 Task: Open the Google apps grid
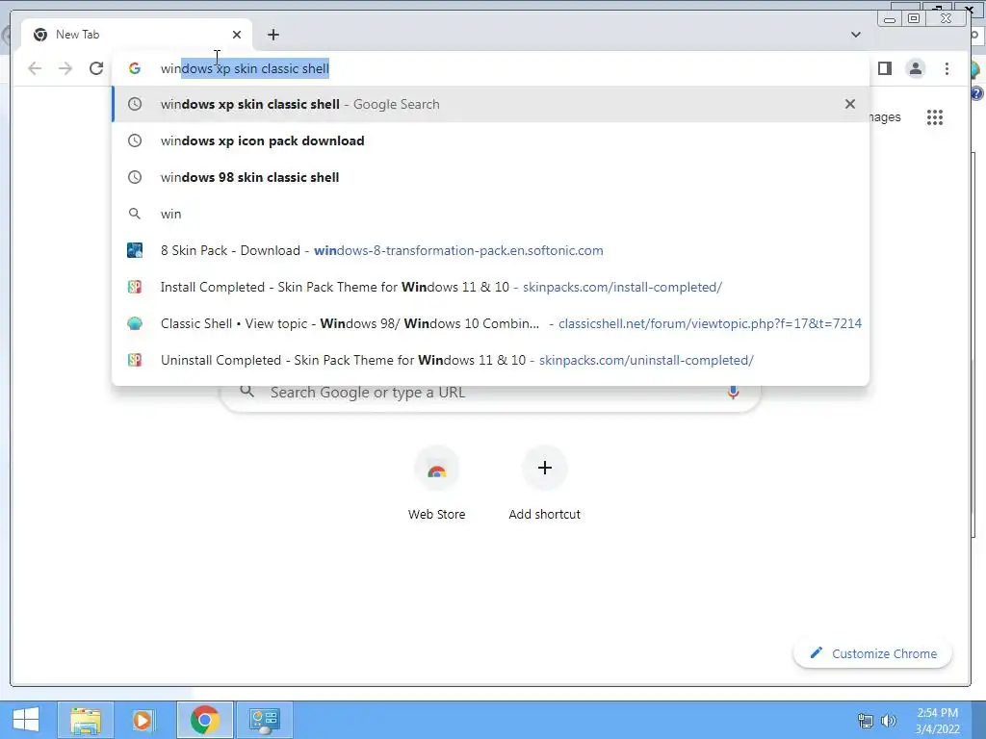(x=934, y=116)
